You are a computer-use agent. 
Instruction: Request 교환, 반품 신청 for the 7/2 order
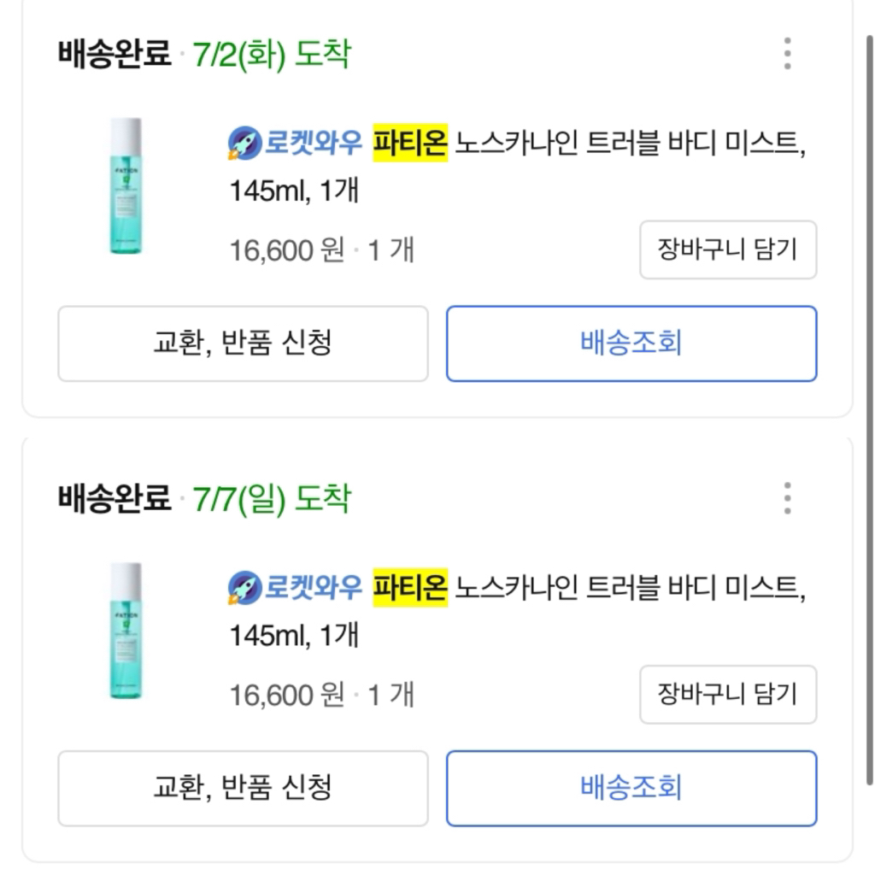click(x=243, y=344)
